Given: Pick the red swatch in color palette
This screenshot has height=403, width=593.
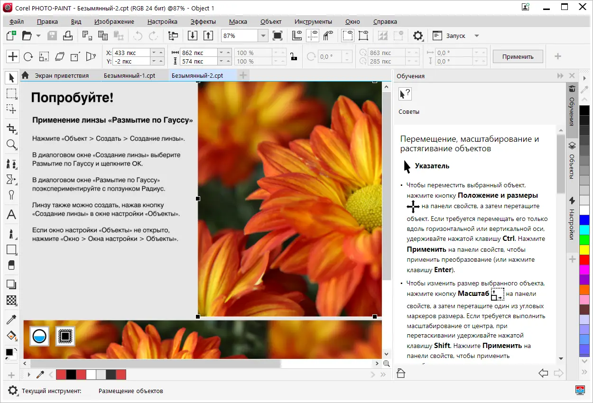Looking at the screenshot, I should 584,259.
